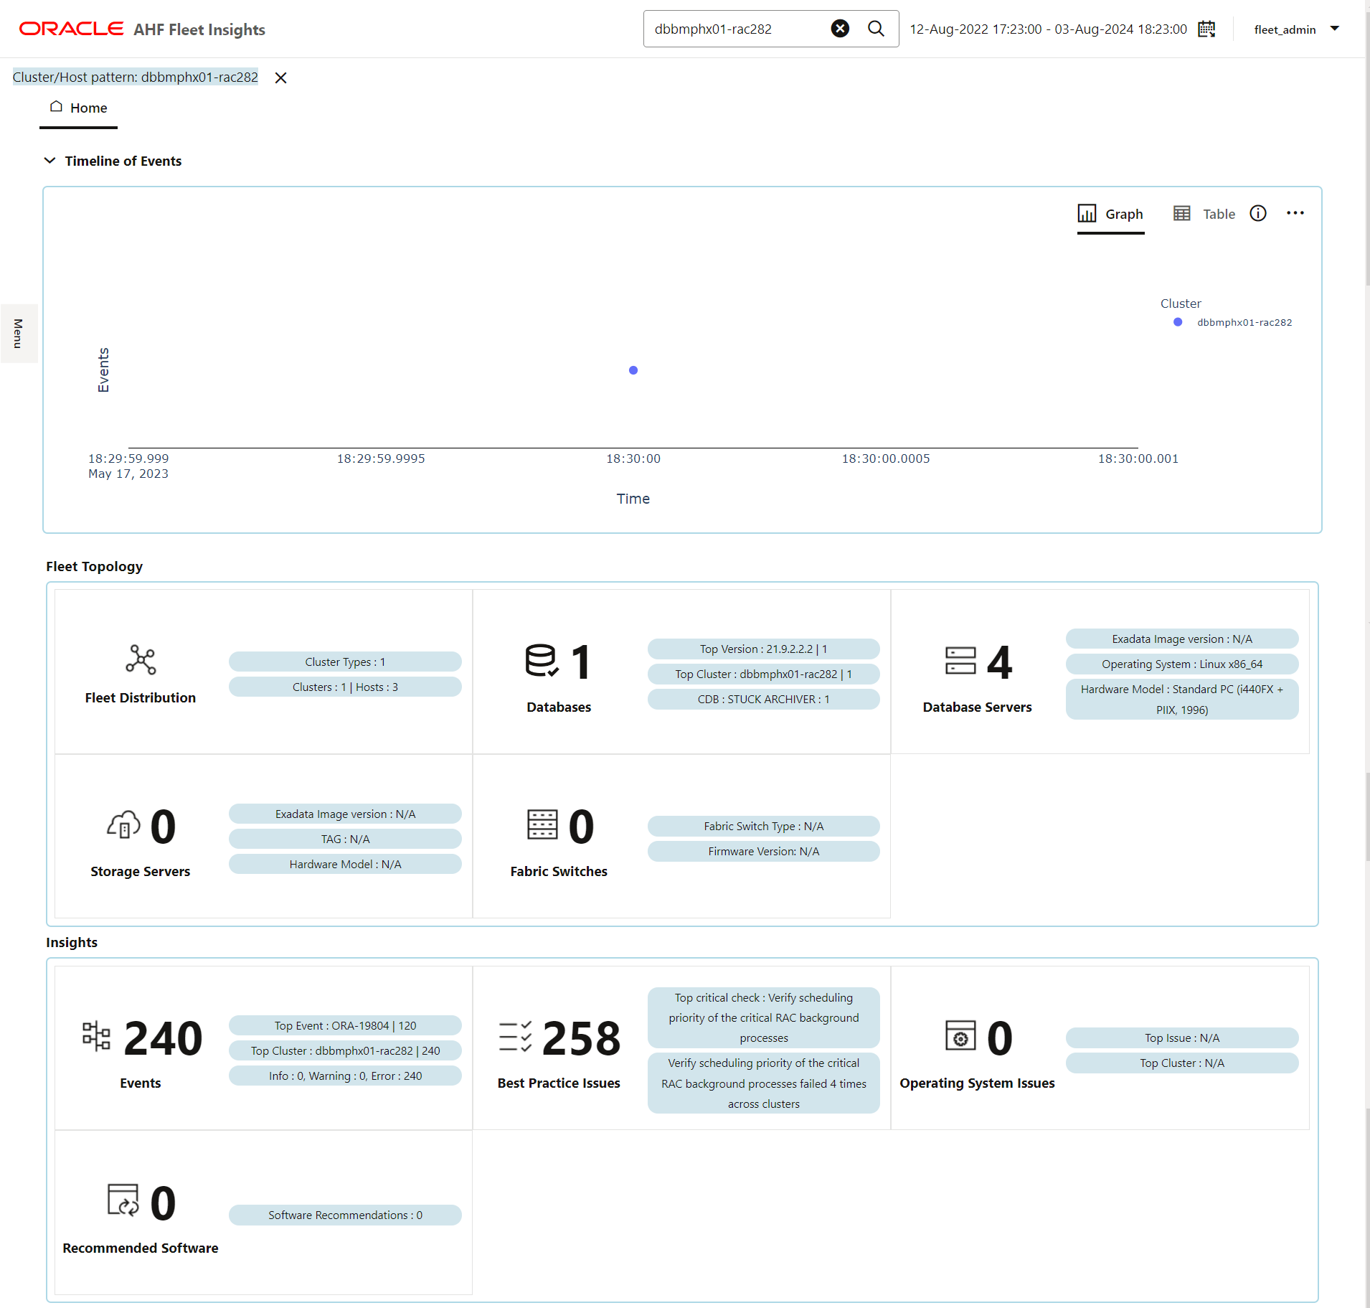Click the Best Practice Issues icon
Image resolution: width=1370 pixels, height=1308 pixels.
point(515,1037)
